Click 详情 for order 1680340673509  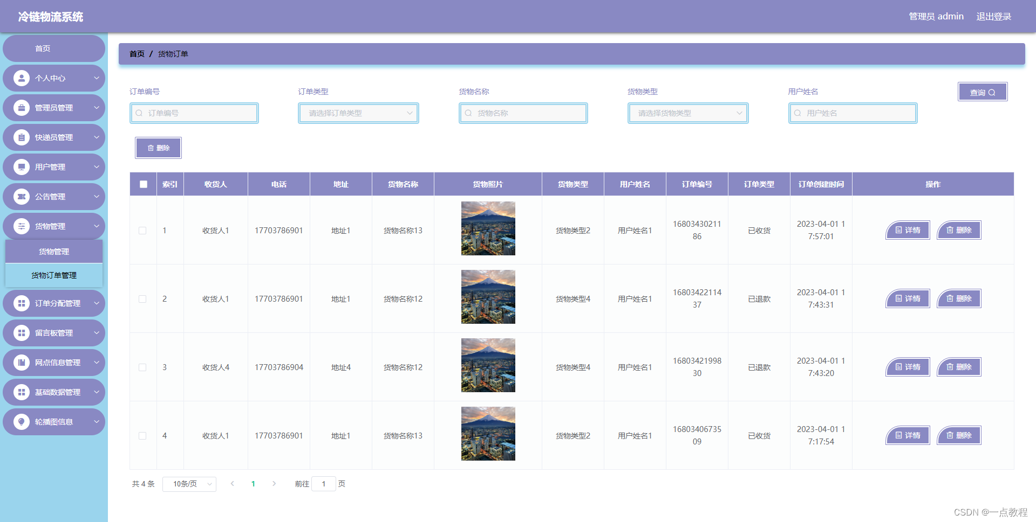pyautogui.click(x=908, y=436)
